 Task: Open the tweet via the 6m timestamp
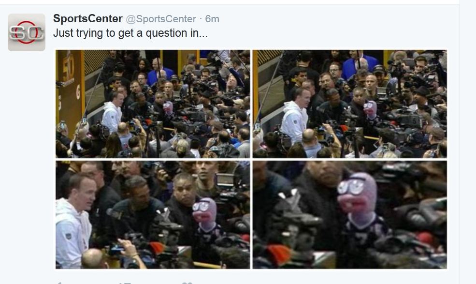(x=212, y=19)
